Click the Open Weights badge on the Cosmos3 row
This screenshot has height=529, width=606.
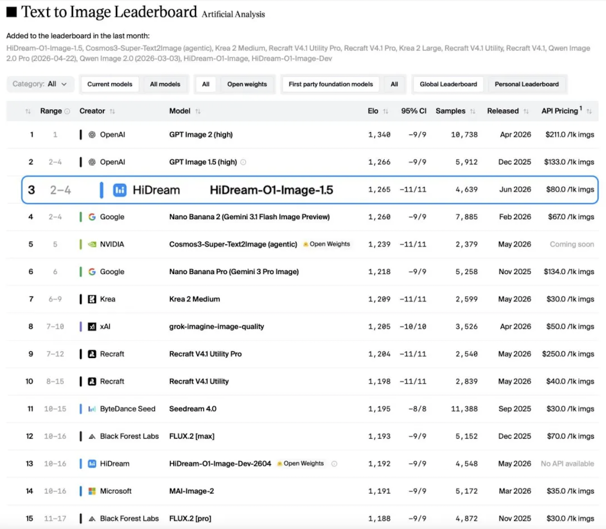[326, 244]
